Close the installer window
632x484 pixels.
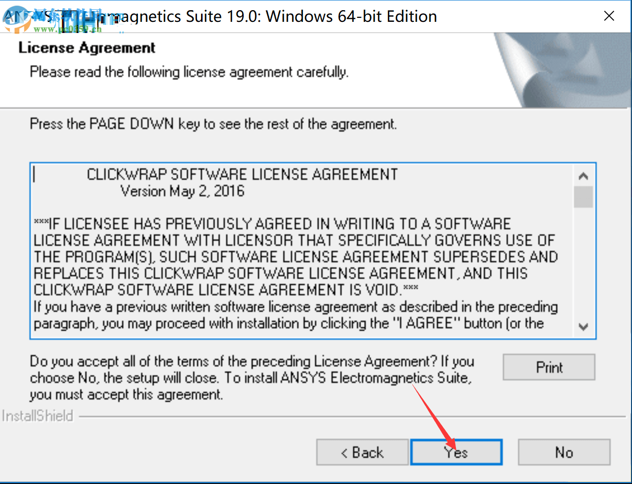tap(609, 16)
